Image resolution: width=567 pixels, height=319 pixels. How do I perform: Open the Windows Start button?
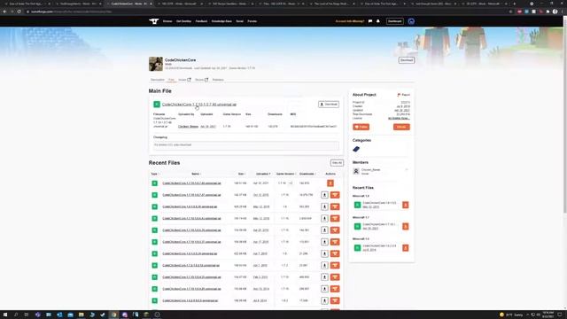point(5,315)
